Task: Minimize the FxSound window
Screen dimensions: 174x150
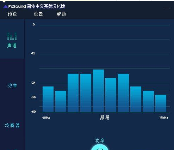Action: pyautogui.click(x=167, y=8)
